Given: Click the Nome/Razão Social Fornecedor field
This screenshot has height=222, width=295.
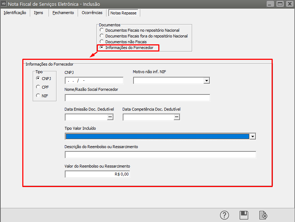Looking at the screenshot, I should point(137,98).
